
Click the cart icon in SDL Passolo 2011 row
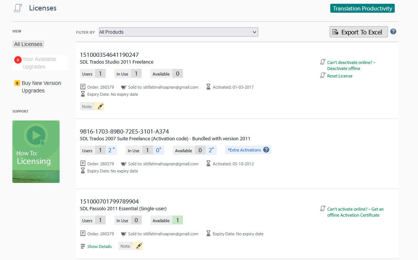(x=123, y=234)
